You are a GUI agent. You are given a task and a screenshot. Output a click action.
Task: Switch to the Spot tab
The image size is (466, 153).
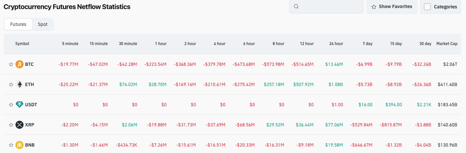click(43, 24)
